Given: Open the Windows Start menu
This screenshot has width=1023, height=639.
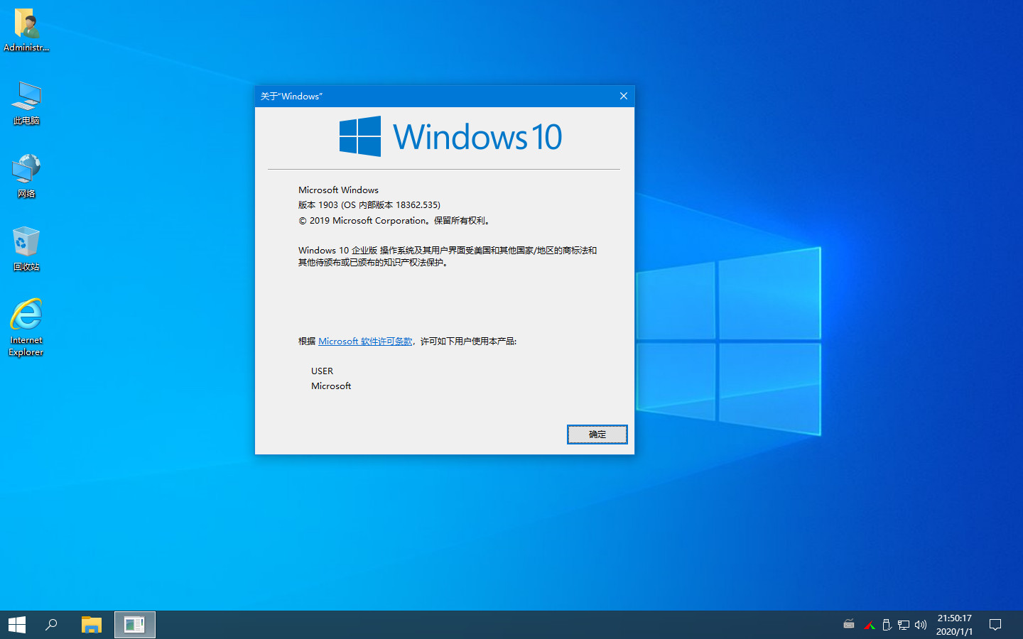Looking at the screenshot, I should click(x=17, y=625).
